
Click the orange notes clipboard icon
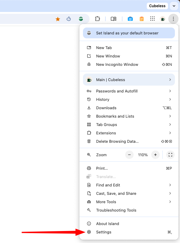[142, 19]
